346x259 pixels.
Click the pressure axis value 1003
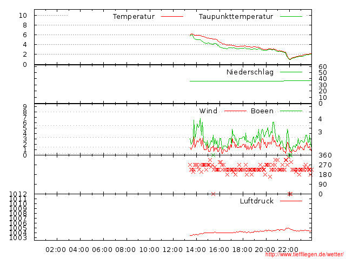pos(18,237)
